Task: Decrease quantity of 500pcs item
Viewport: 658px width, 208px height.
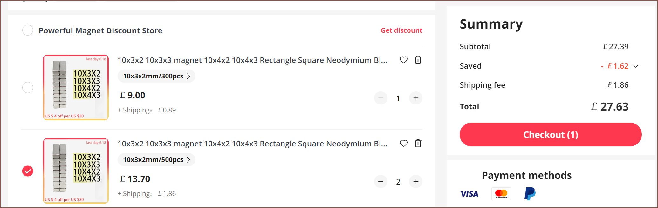Action: [381, 182]
